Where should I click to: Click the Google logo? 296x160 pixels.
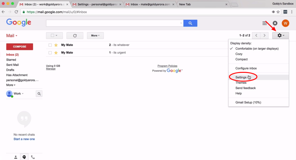(19, 22)
